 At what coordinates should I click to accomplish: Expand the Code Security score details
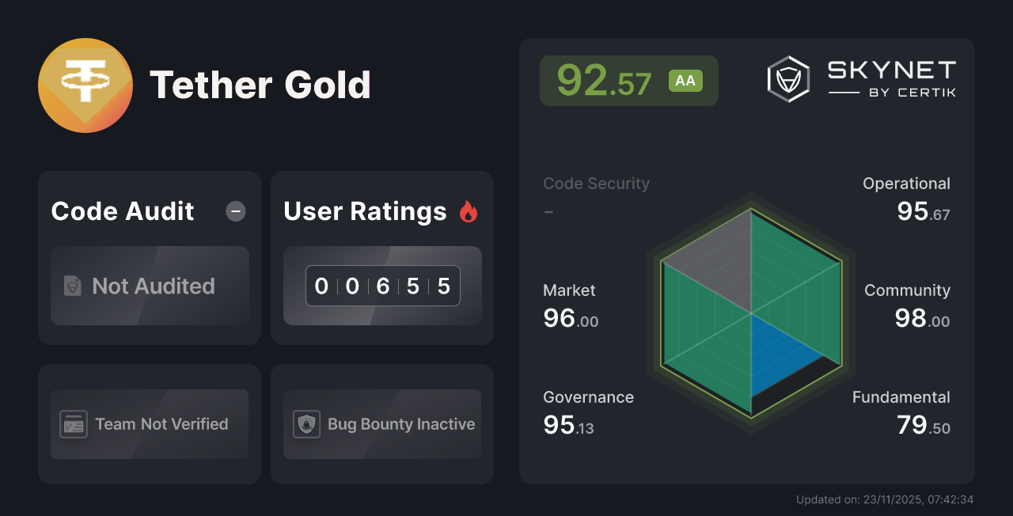[x=596, y=184]
